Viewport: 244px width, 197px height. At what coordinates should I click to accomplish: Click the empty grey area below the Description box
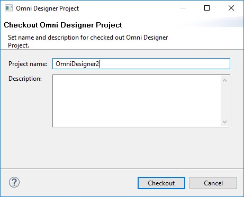tap(122, 147)
